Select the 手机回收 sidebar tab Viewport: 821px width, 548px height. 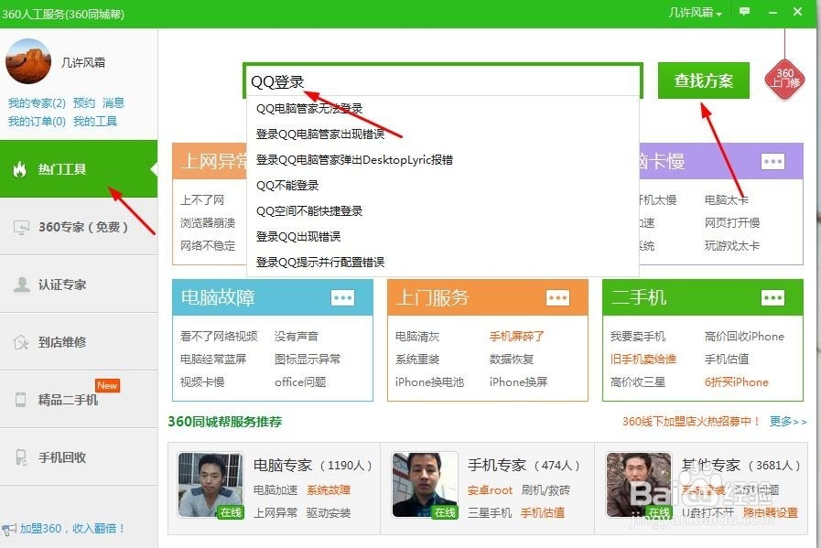coord(79,457)
